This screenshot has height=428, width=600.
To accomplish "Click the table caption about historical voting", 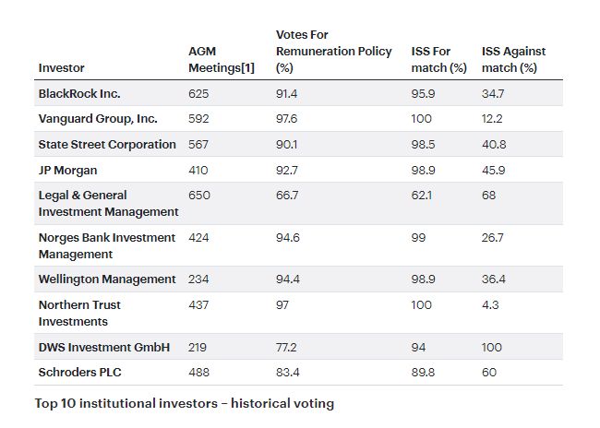I will (x=185, y=403).
